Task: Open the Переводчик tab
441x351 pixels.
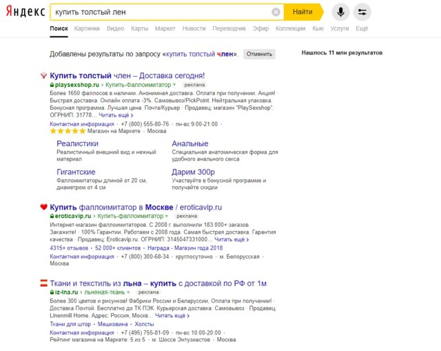Action: pyautogui.click(x=229, y=28)
